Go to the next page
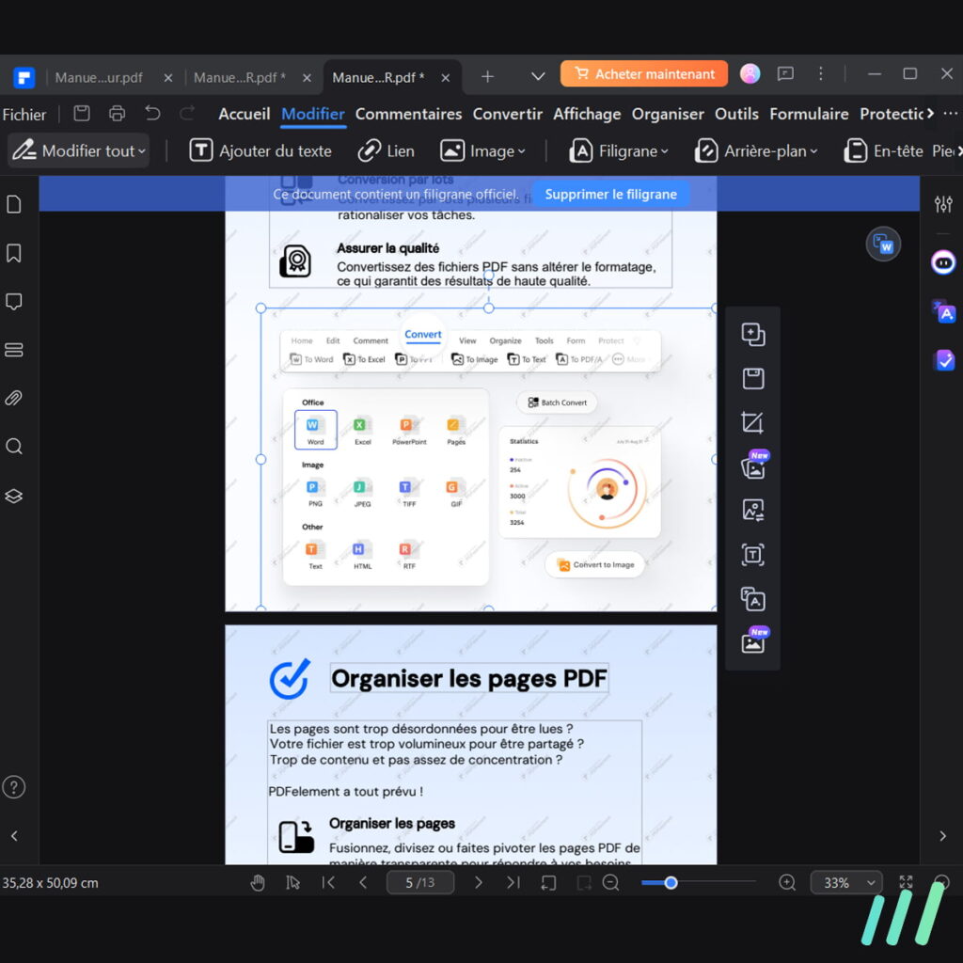This screenshot has width=963, height=963. tap(478, 882)
